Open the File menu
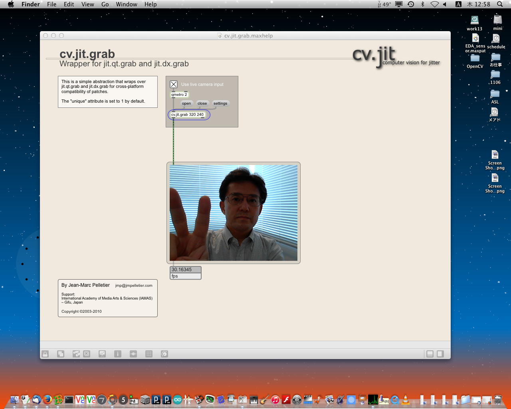The image size is (511, 409). tap(51, 4)
